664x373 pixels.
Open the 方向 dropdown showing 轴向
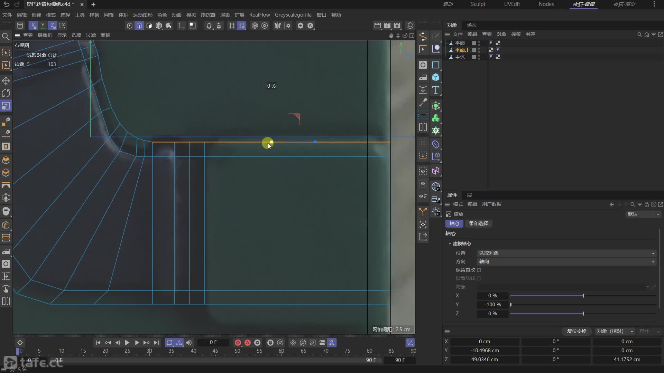pyautogui.click(x=566, y=262)
